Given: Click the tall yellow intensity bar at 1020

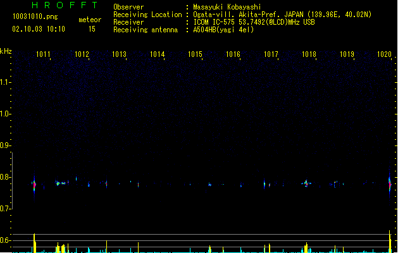Looking at the screenshot, I should pyautogui.click(x=390, y=242).
